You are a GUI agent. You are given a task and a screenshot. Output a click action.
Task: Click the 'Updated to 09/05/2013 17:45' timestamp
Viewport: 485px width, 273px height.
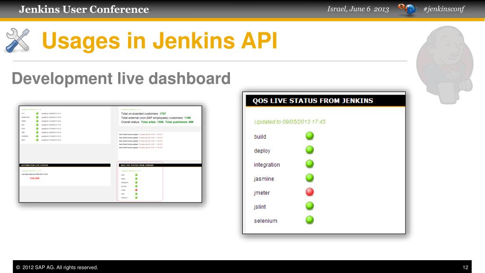click(290, 122)
